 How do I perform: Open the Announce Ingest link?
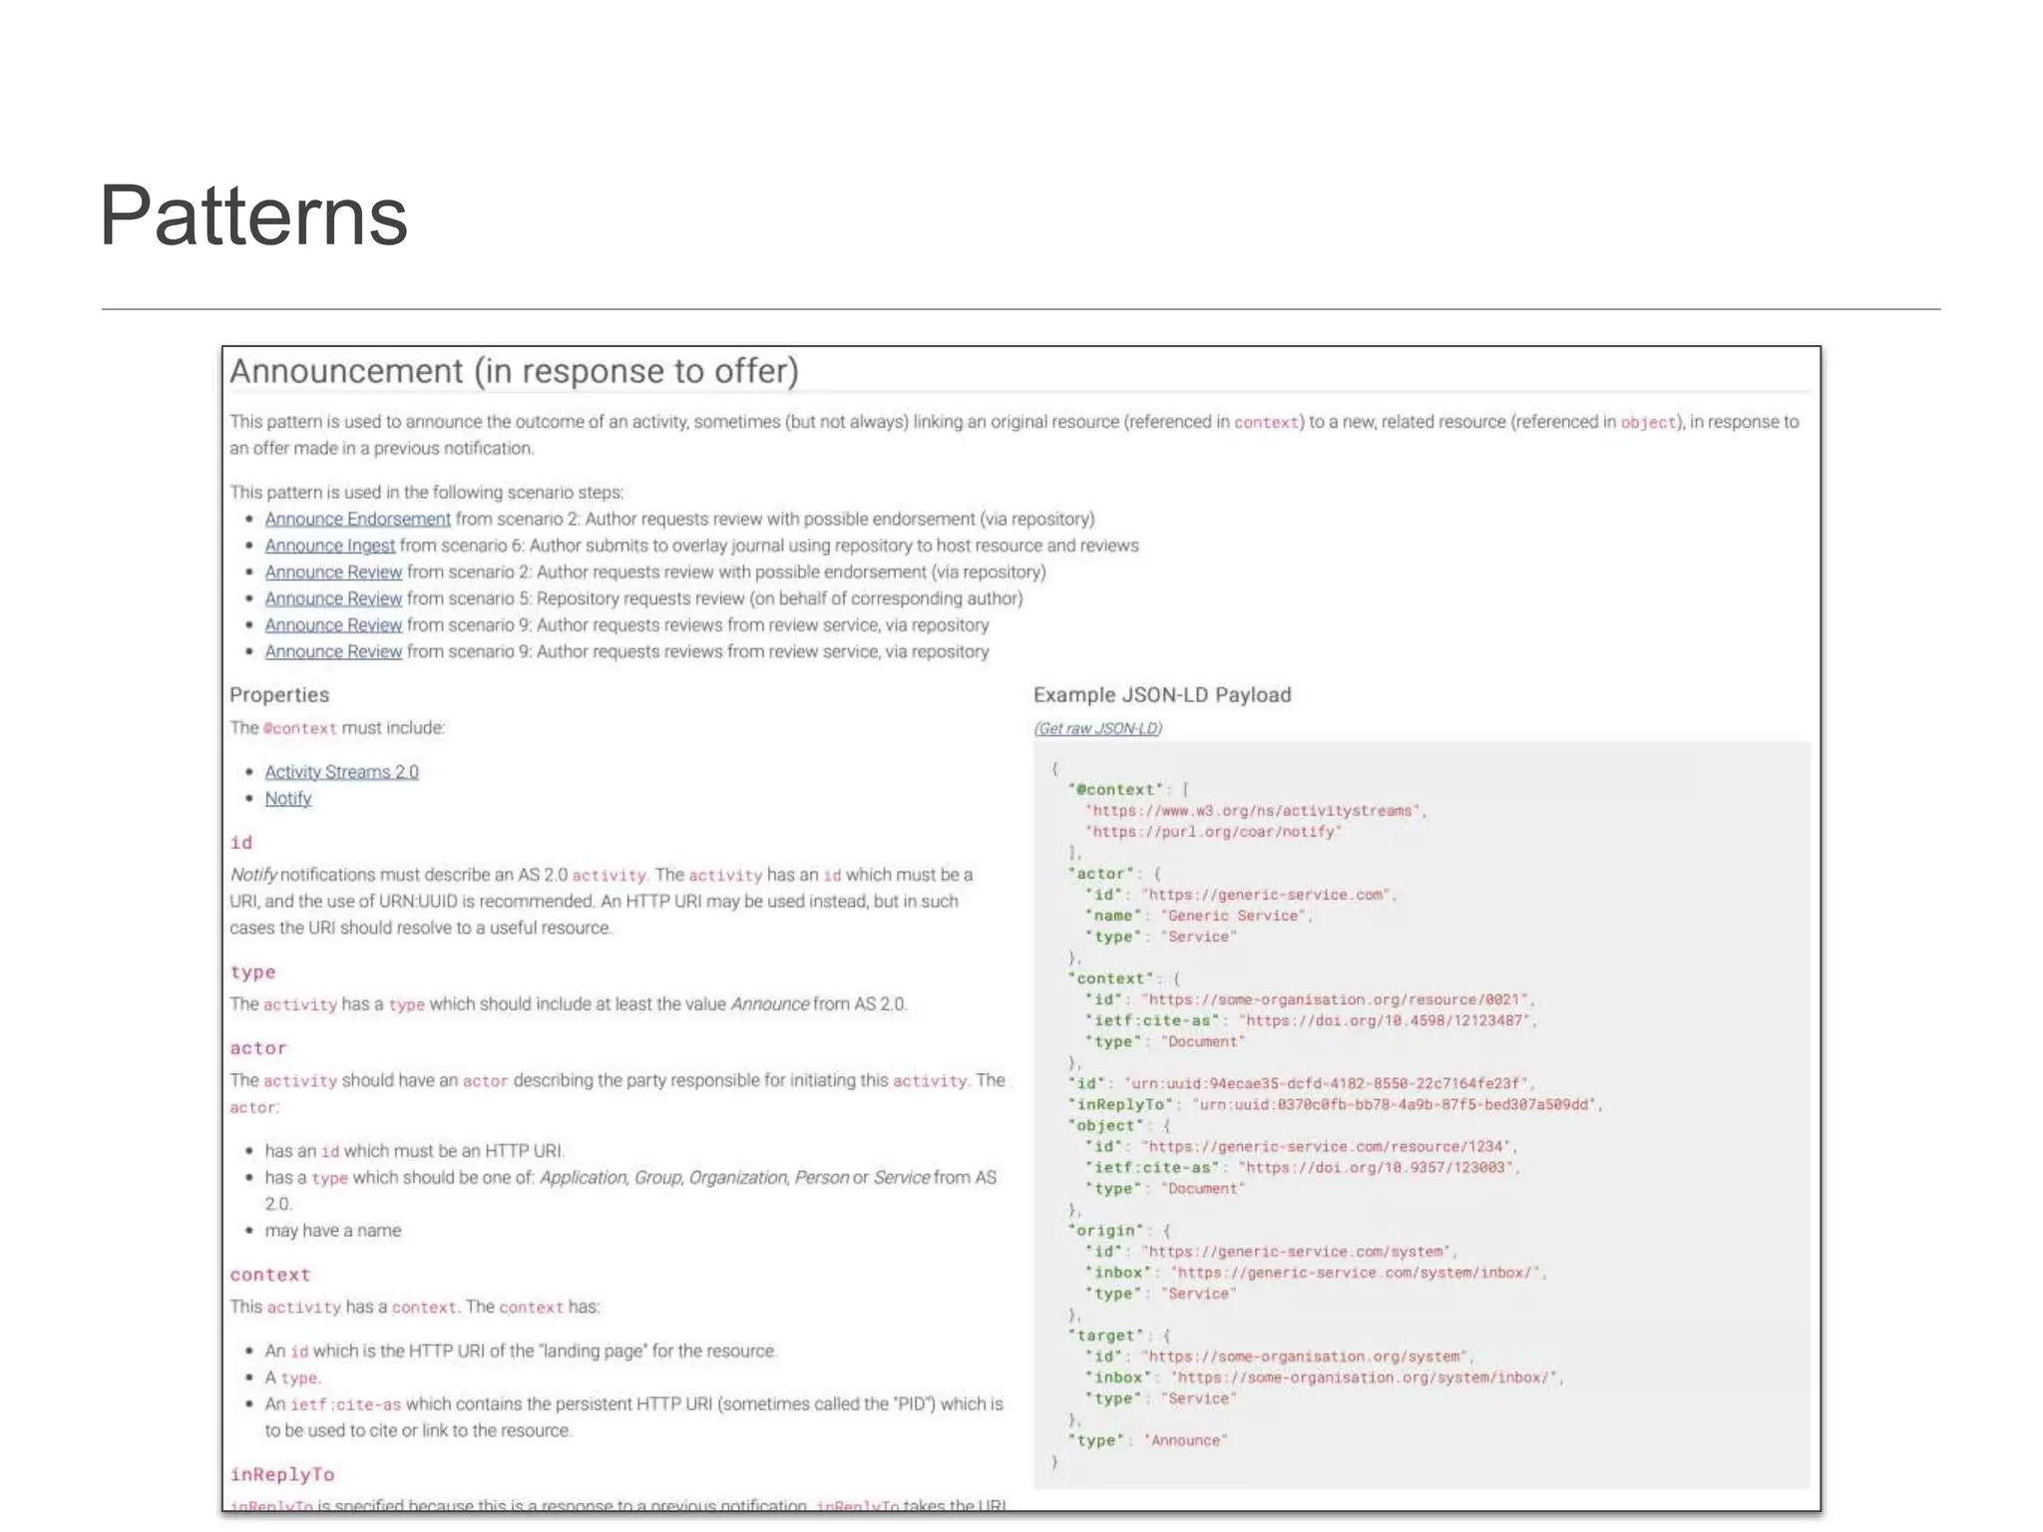[329, 546]
